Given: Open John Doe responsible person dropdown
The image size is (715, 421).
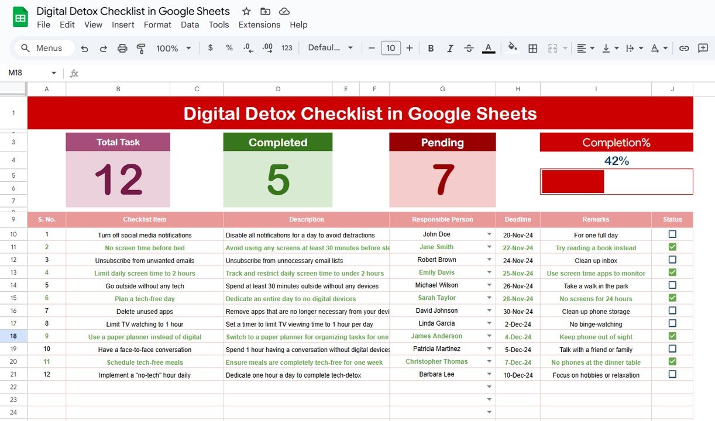Looking at the screenshot, I should pyautogui.click(x=489, y=234).
